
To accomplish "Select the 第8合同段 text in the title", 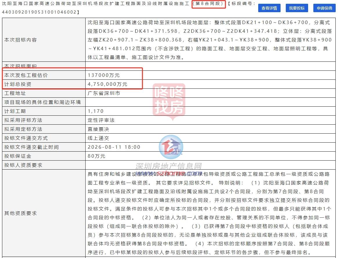I will point(208,4).
